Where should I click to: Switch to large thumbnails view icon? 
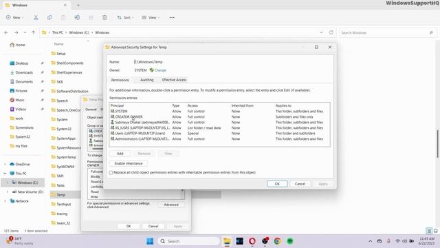436,231
